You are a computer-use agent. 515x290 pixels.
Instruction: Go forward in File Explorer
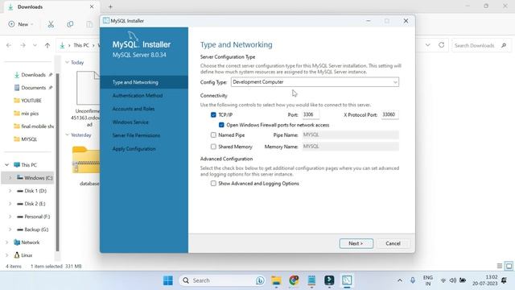[23, 45]
